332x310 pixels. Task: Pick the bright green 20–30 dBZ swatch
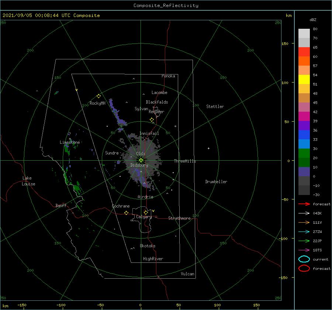pos(304,153)
